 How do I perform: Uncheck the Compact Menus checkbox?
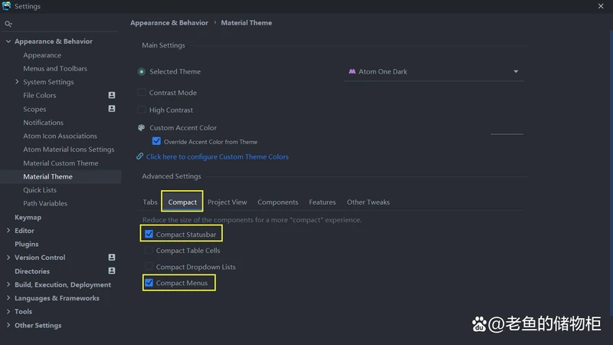pos(149,283)
